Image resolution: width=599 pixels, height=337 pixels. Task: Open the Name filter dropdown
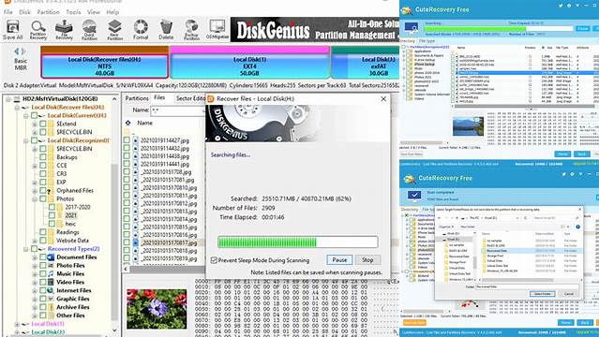[x=202, y=110]
